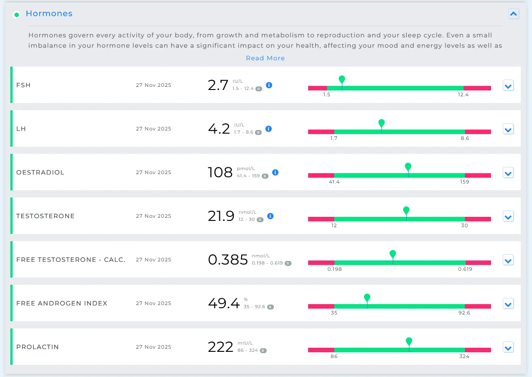Click the FSH info icon
Viewport: 532px width, 377px height.
click(x=269, y=85)
